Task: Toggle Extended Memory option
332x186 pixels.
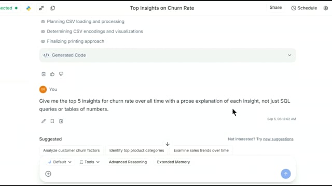Action: (173, 162)
